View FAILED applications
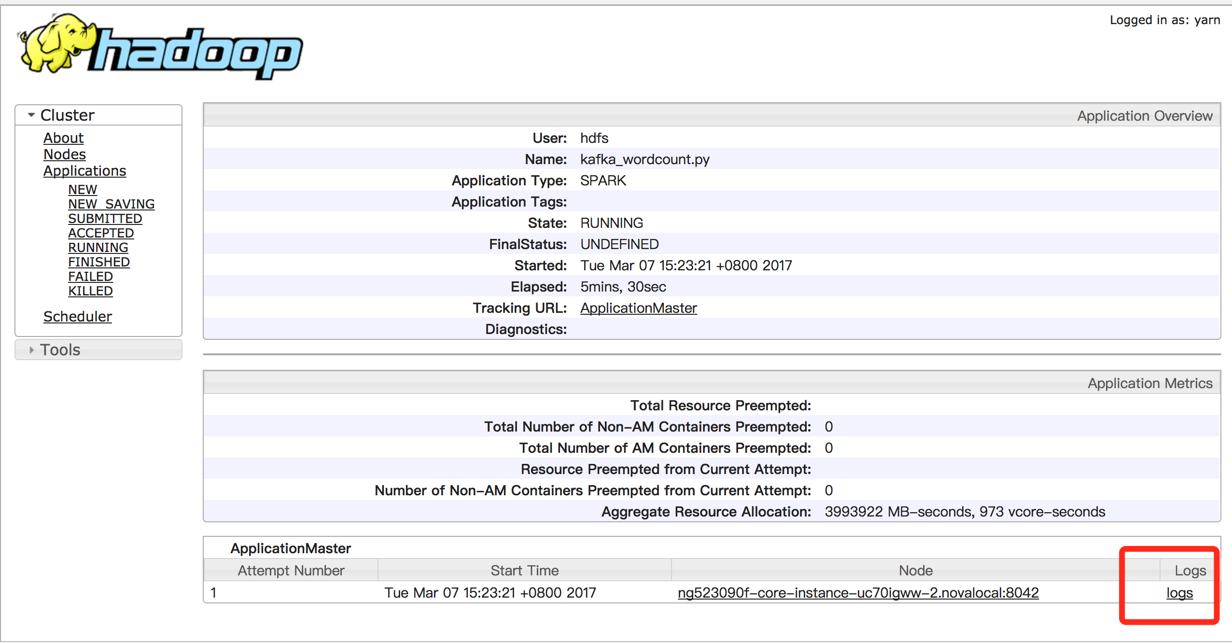This screenshot has height=643, width=1232. (x=90, y=277)
